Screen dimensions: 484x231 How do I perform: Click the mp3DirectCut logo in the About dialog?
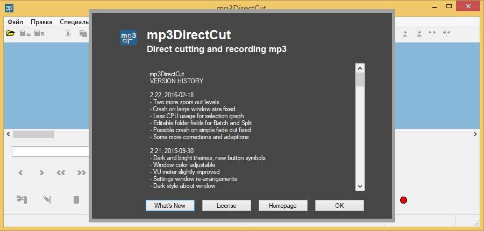[x=129, y=38]
